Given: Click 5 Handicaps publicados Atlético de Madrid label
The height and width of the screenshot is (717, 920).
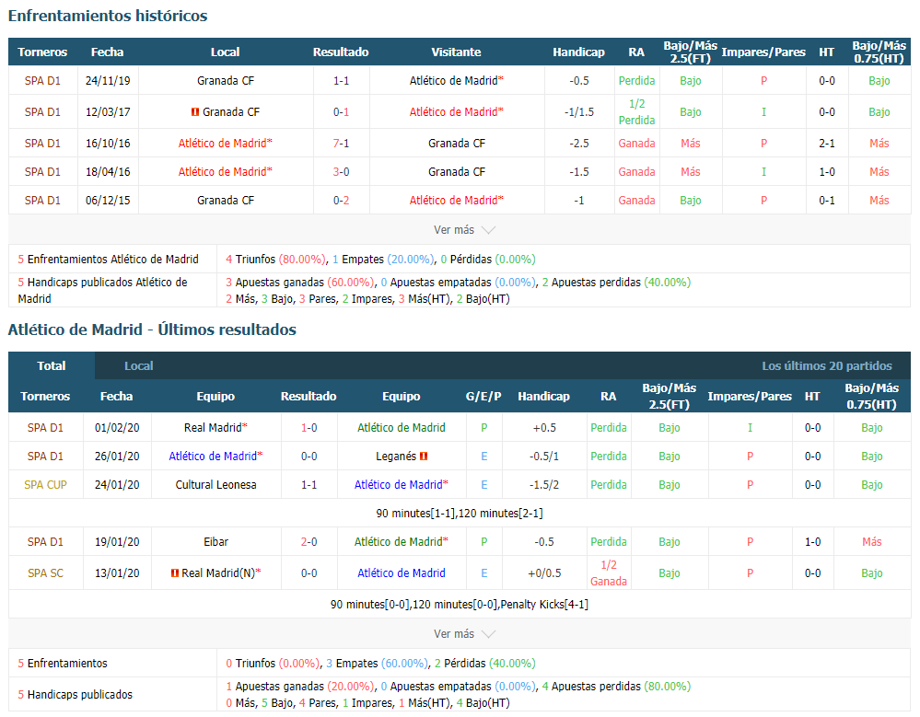Looking at the screenshot, I should [x=102, y=290].
